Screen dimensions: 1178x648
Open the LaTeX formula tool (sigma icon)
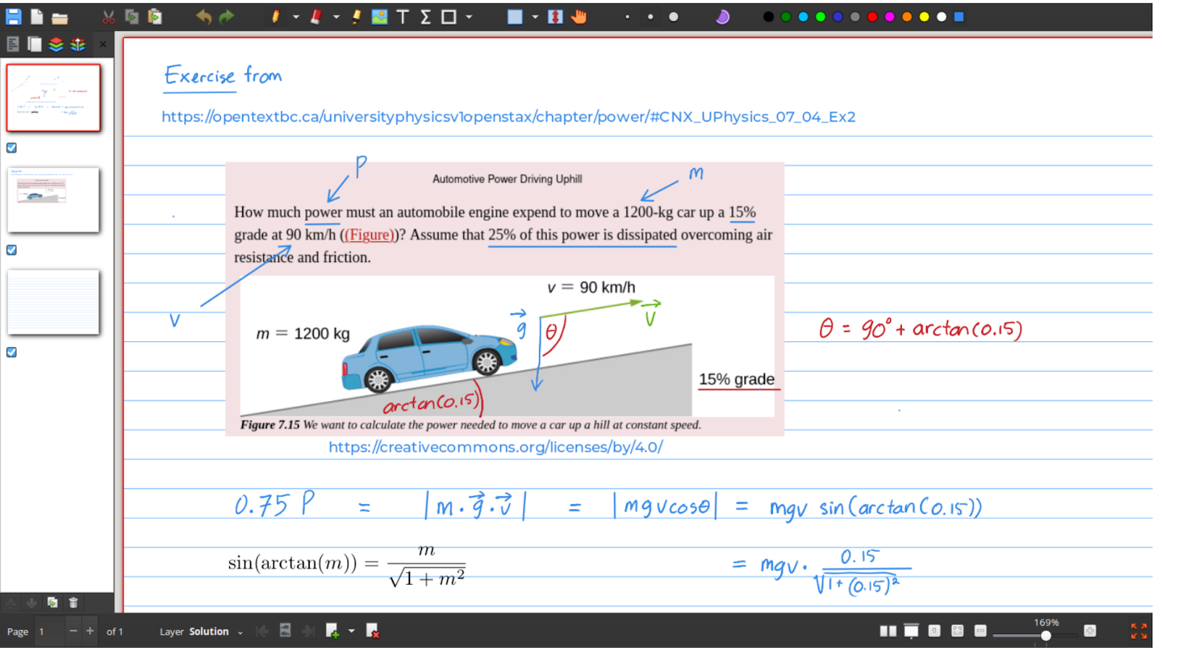click(425, 17)
